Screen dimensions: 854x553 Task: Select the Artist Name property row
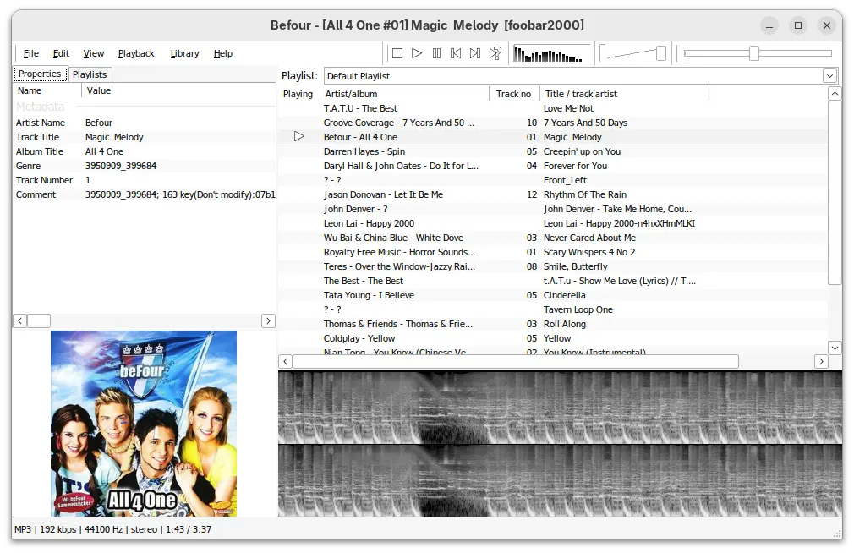tap(145, 123)
